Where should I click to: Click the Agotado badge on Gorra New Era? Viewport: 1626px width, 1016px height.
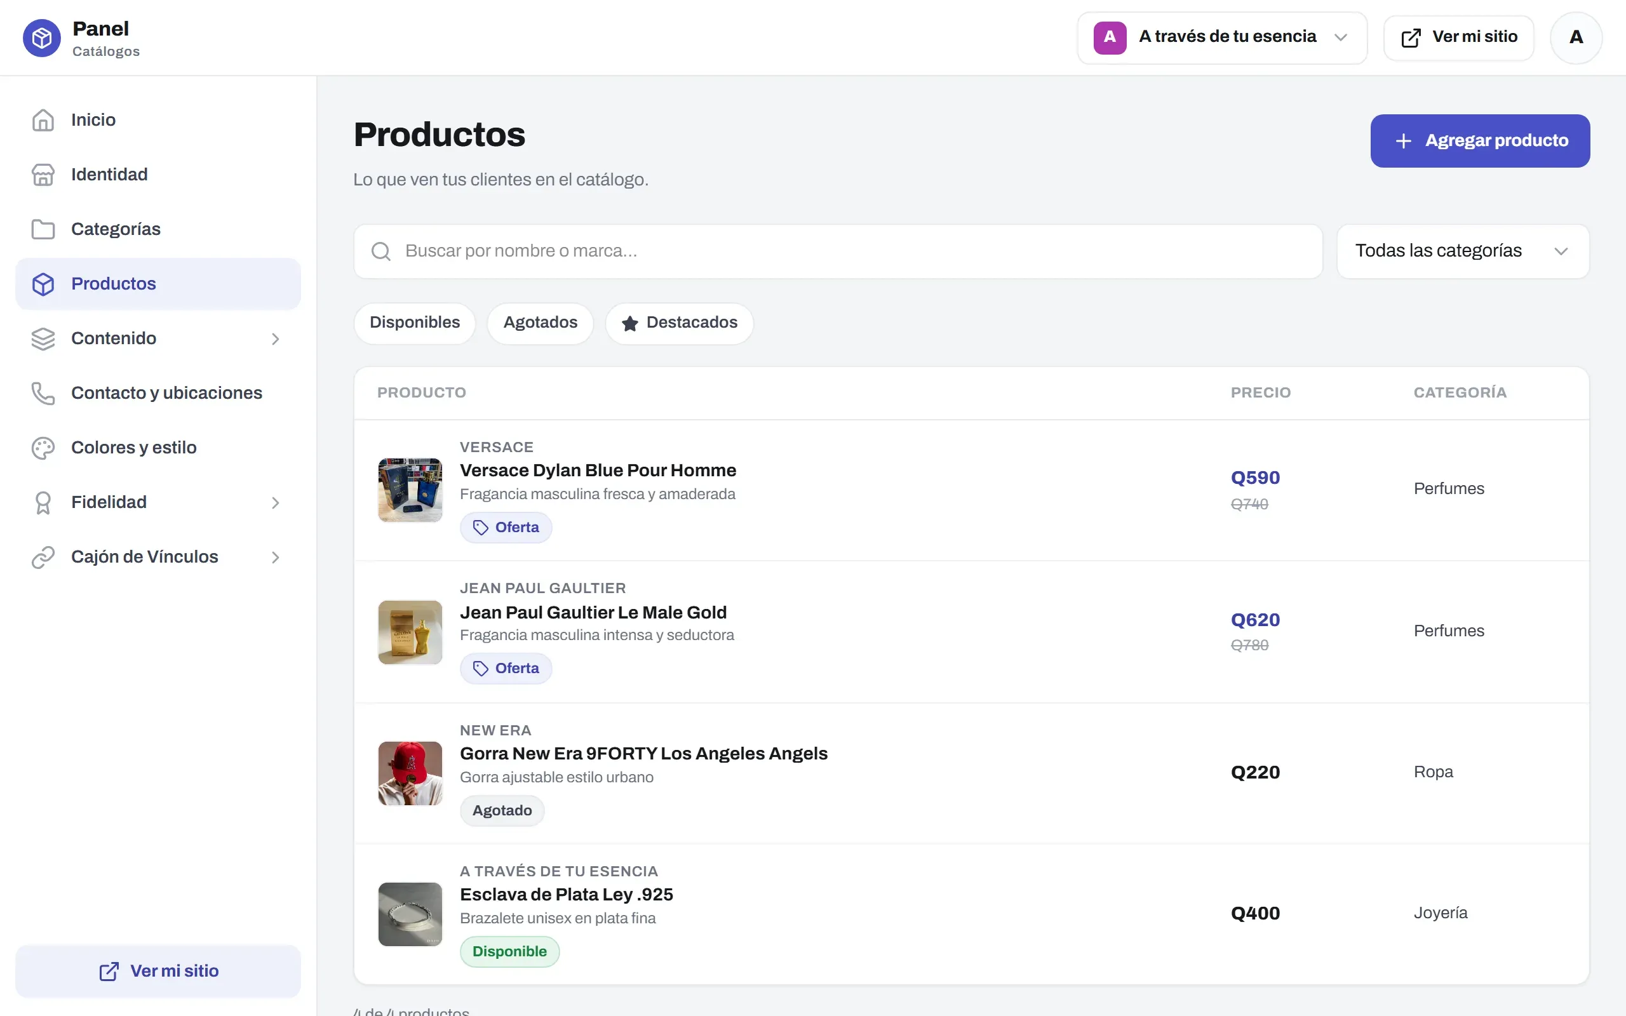pyautogui.click(x=502, y=811)
